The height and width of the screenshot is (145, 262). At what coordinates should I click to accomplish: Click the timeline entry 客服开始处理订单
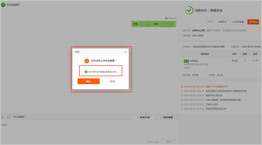[214, 95]
